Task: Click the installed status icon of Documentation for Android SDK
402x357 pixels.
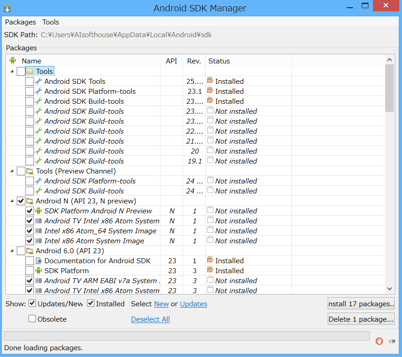Action: (210, 260)
